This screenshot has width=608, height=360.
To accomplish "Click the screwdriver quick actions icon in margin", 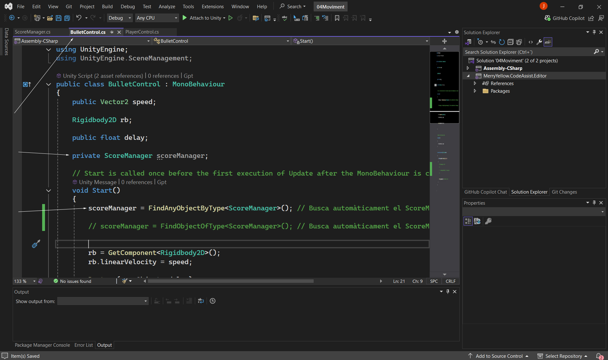I will coord(36,244).
